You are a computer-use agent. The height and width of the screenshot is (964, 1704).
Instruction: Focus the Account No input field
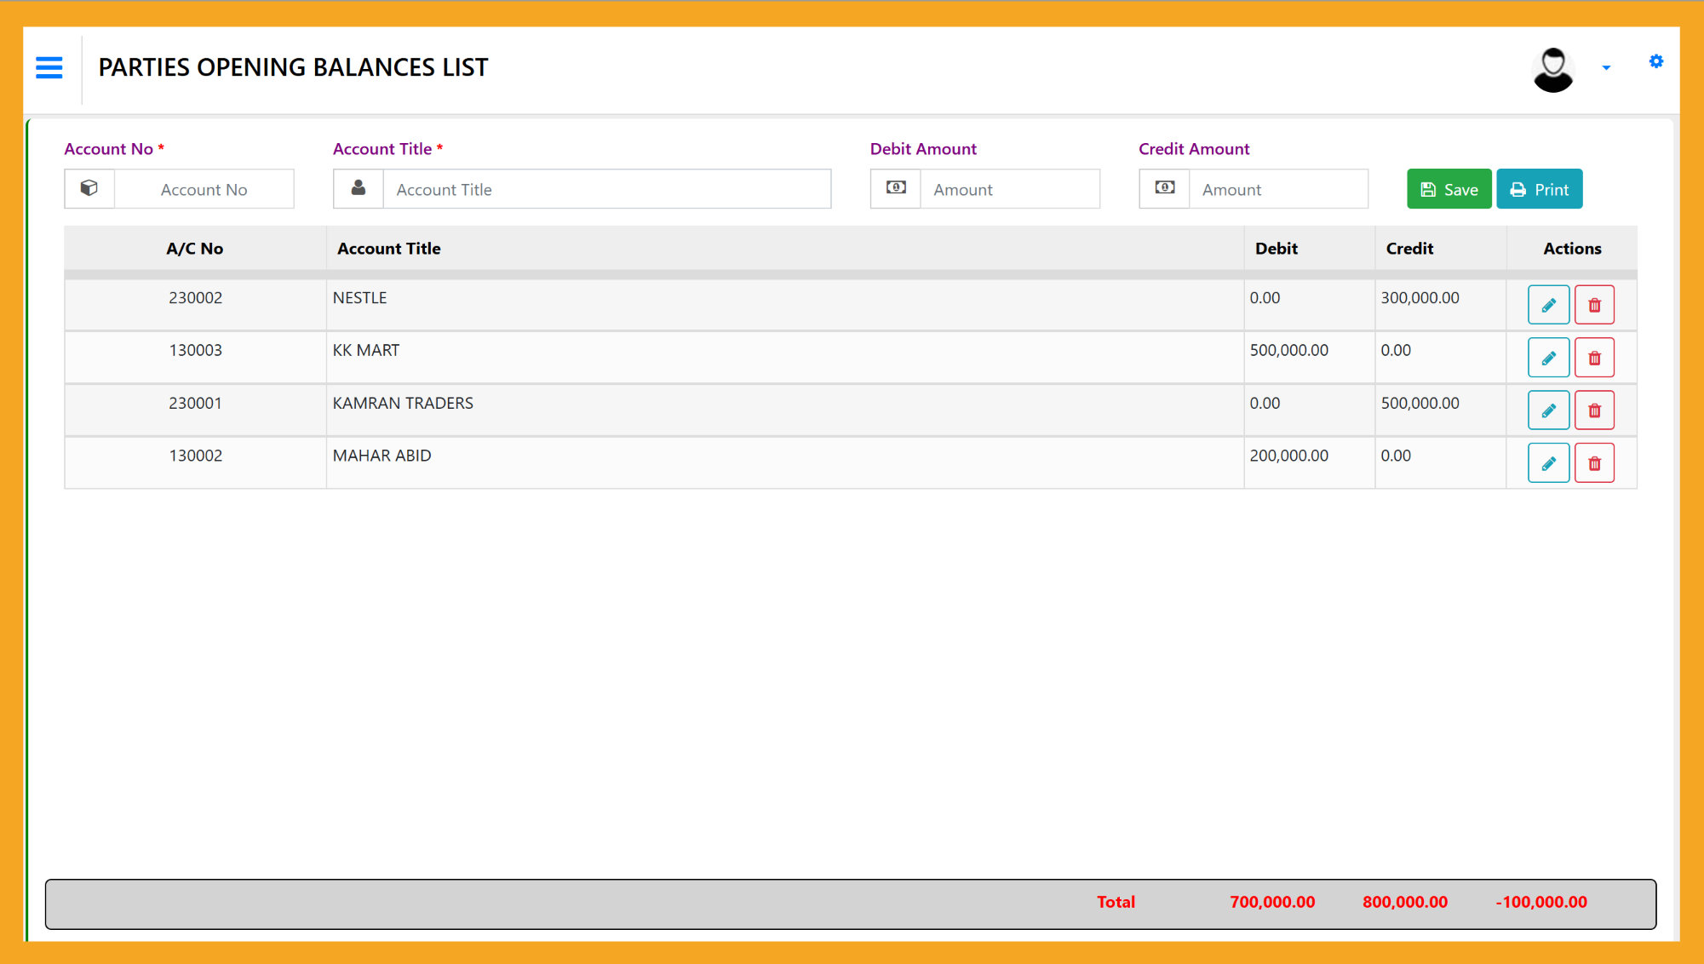coord(204,189)
